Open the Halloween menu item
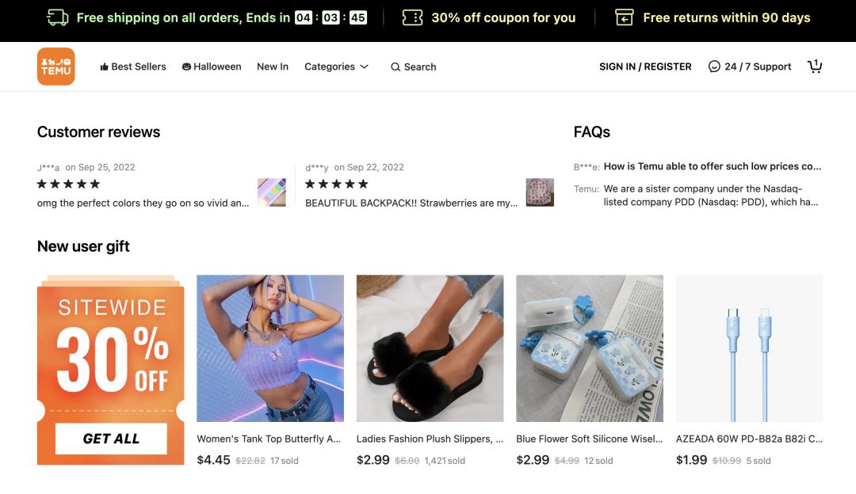The height and width of the screenshot is (494, 856). point(211,66)
